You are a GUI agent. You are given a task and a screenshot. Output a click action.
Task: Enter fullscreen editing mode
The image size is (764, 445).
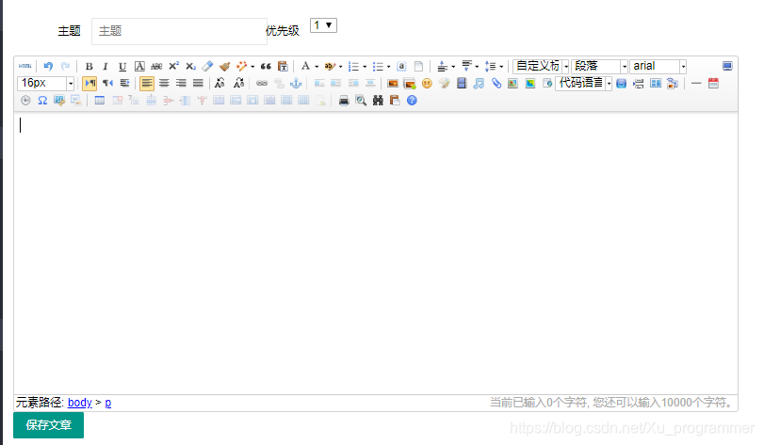coord(727,66)
